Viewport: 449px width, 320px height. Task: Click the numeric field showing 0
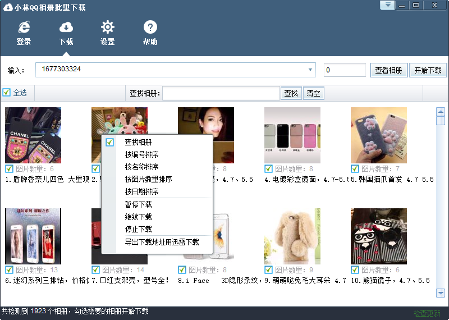click(x=345, y=70)
